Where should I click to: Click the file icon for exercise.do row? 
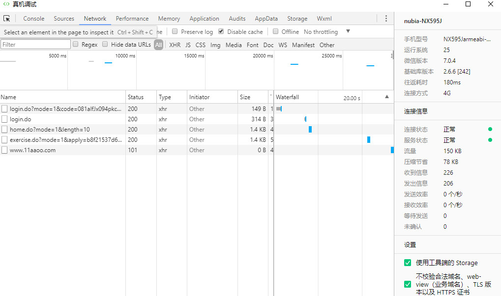(4, 140)
